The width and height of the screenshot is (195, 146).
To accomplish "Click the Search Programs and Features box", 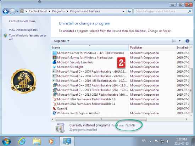I will pyautogui.click(x=161, y=11).
